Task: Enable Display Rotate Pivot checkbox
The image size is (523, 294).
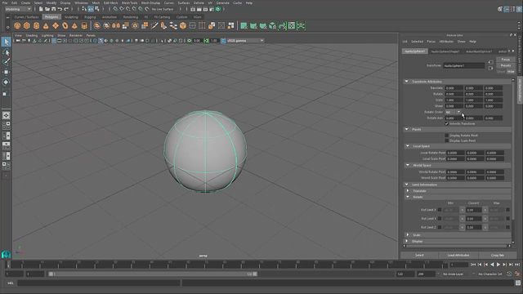Action: [447, 136]
